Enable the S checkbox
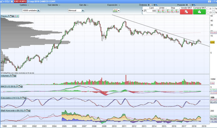The image size is (217, 128). tap(208, 9)
